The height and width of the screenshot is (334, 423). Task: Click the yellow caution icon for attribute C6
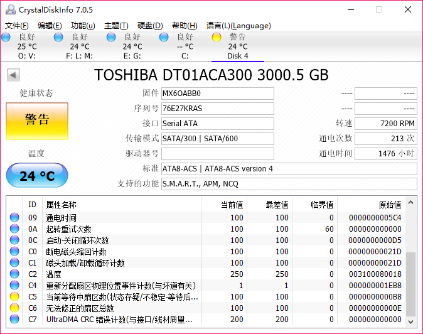14,308
